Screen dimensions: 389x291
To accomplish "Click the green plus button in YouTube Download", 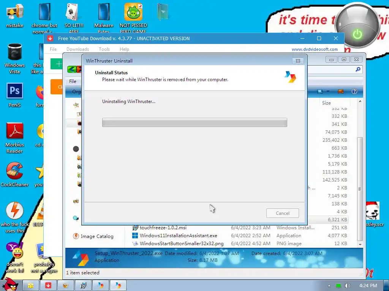I will tap(57, 64).
